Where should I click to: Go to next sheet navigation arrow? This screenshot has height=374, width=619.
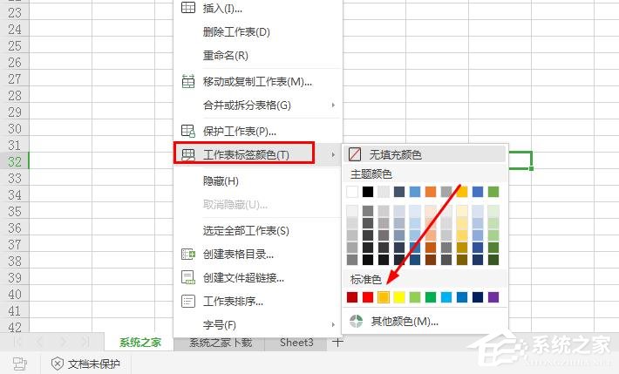click(63, 342)
